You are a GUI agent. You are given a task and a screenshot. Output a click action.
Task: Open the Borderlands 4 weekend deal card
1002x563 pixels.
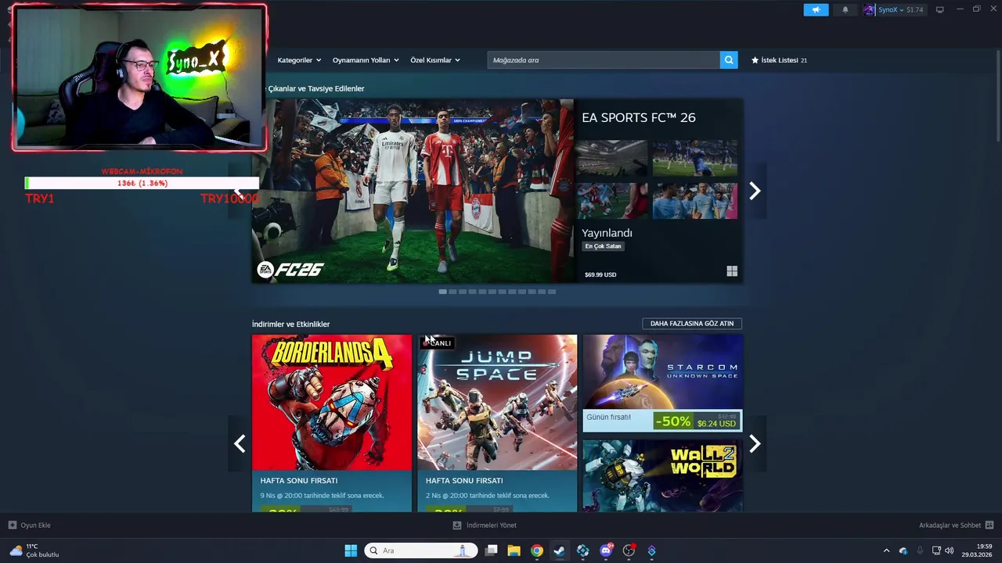tap(332, 423)
